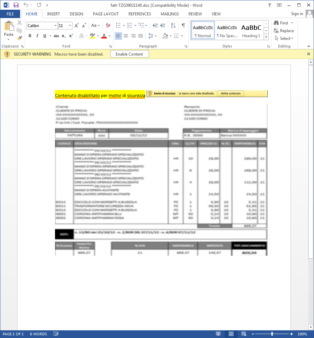Open the Font dialog launcher
The image size is (314, 338).
tap(110, 46)
